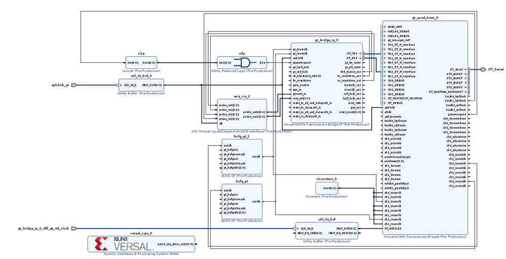
Task: Click the Versal ACAPs Transceivers Wizard label
Action: (x=424, y=236)
